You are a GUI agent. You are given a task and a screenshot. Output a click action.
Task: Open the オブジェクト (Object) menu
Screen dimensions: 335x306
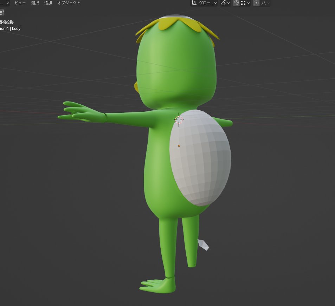tap(69, 3)
